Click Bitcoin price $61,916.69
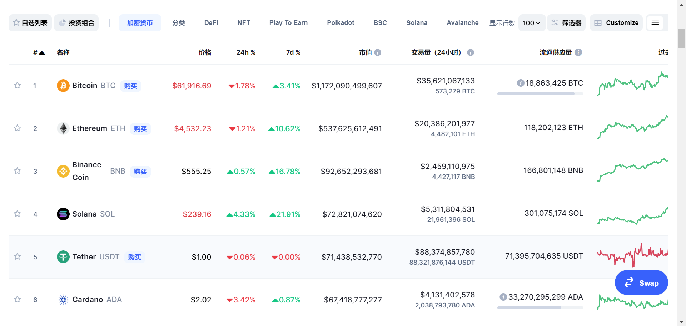686x326 pixels. [192, 86]
